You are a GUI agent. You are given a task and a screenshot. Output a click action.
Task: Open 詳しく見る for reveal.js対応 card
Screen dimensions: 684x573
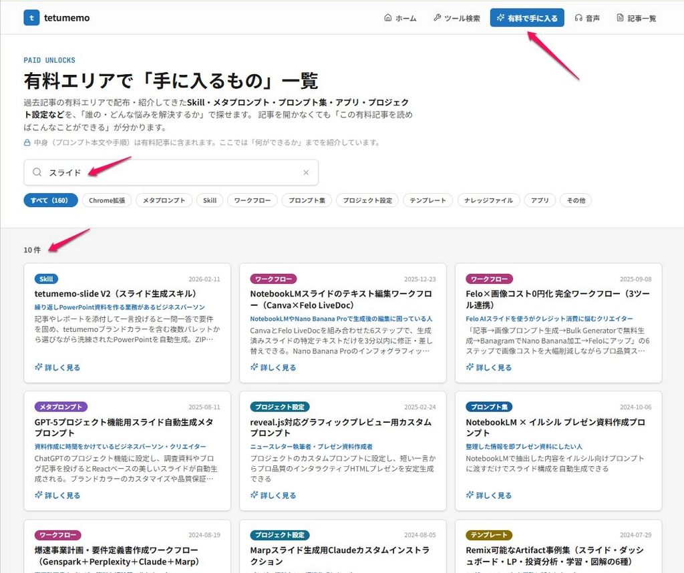pos(273,495)
